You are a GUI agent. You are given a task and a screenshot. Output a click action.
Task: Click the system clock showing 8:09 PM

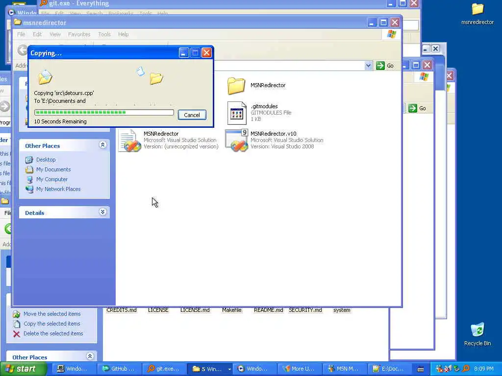484,369
